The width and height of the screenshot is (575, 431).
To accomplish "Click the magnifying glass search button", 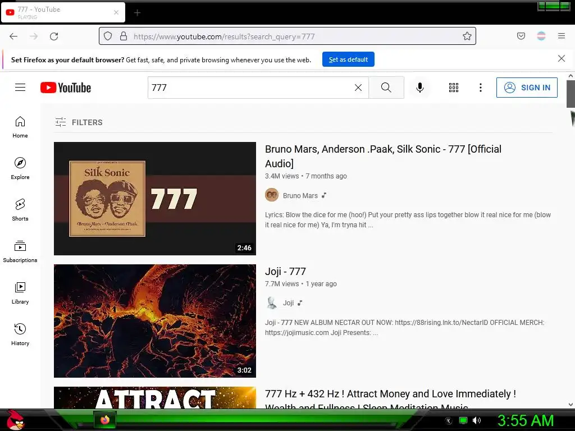I will (x=386, y=88).
